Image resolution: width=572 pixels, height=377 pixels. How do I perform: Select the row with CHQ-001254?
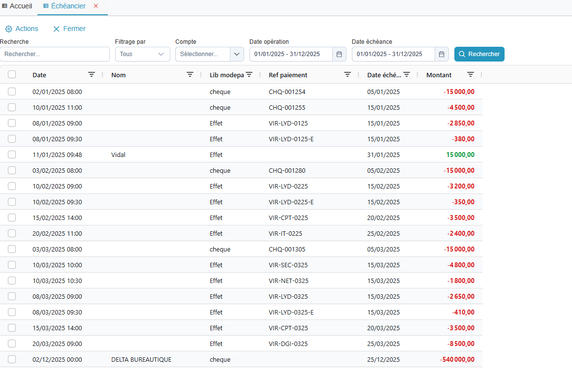[12, 92]
